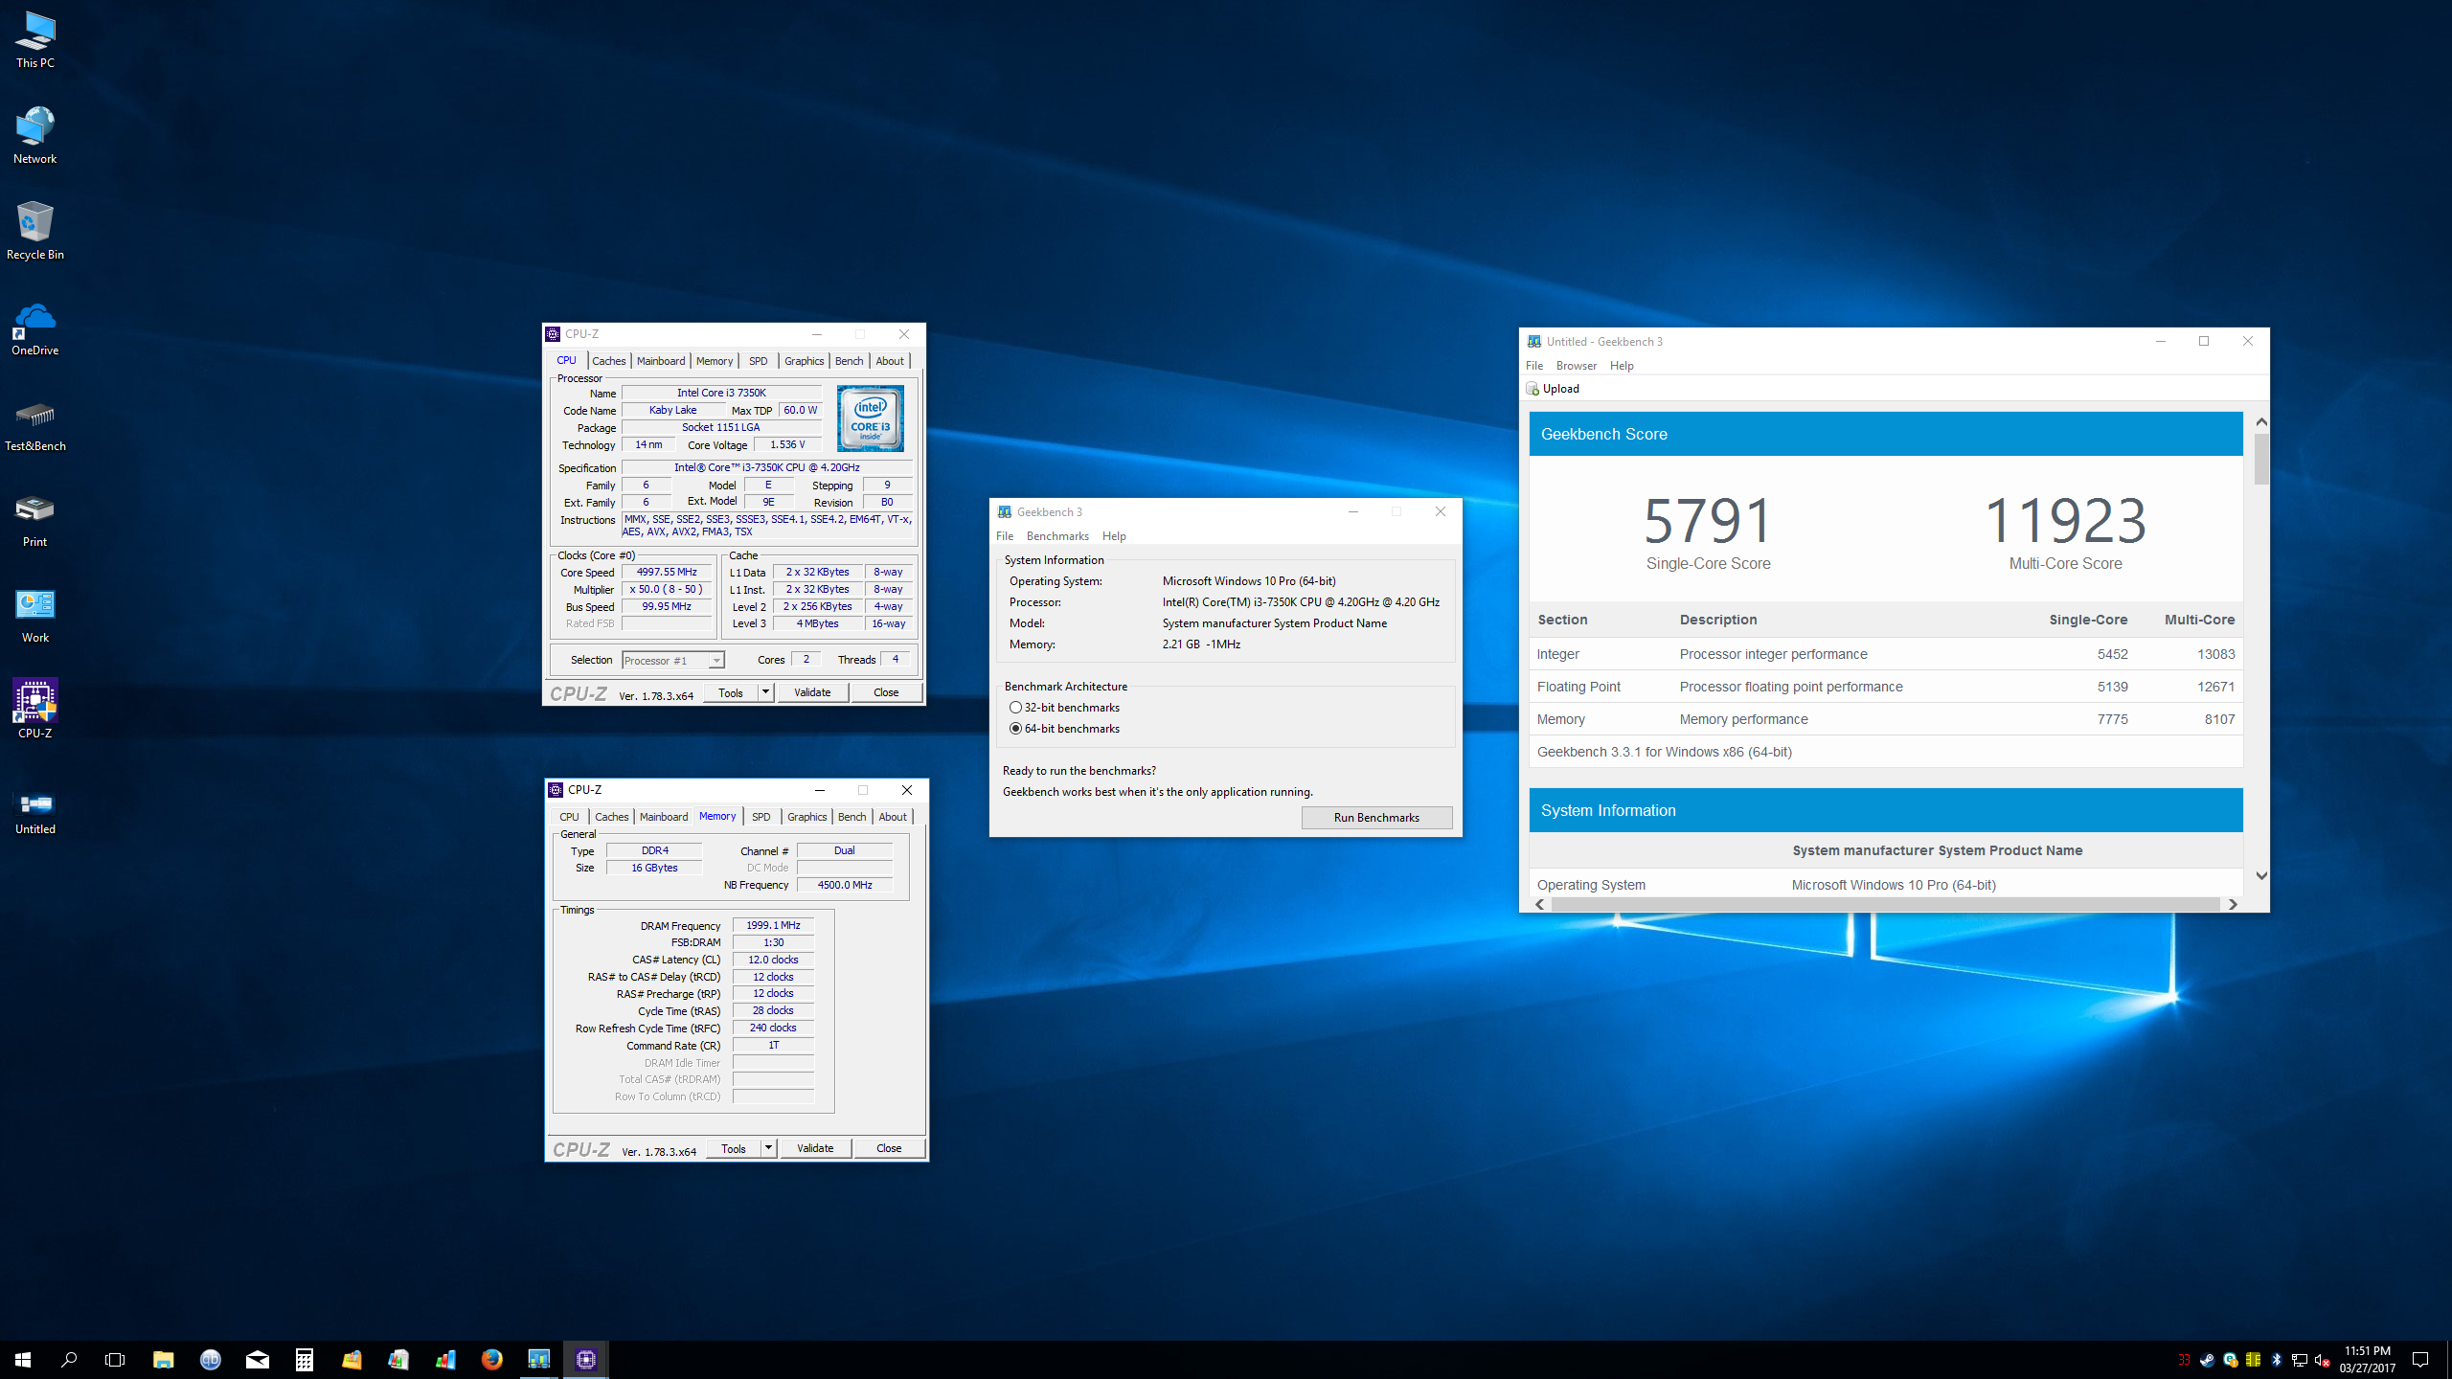
Task: Open the Mail app on the taskbar
Action: [x=258, y=1360]
